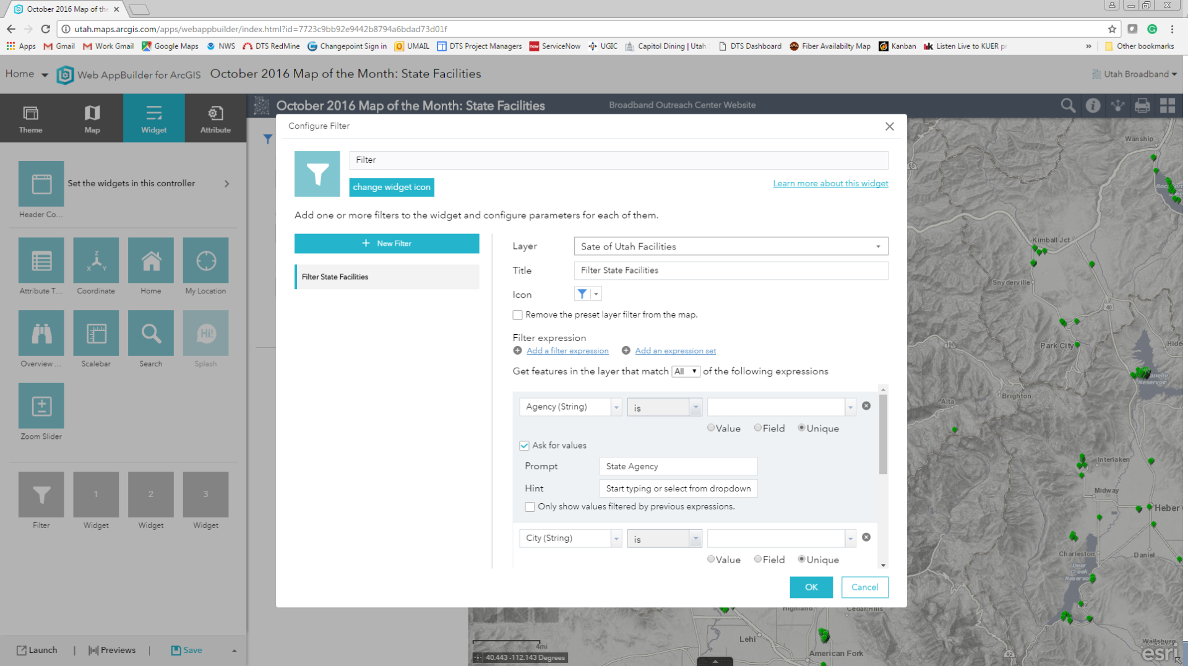Click the Home widget icon
Image resolution: width=1188 pixels, height=666 pixels.
[x=151, y=261]
